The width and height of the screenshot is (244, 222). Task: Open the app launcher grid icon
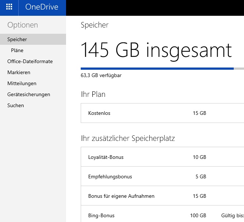[9, 7]
